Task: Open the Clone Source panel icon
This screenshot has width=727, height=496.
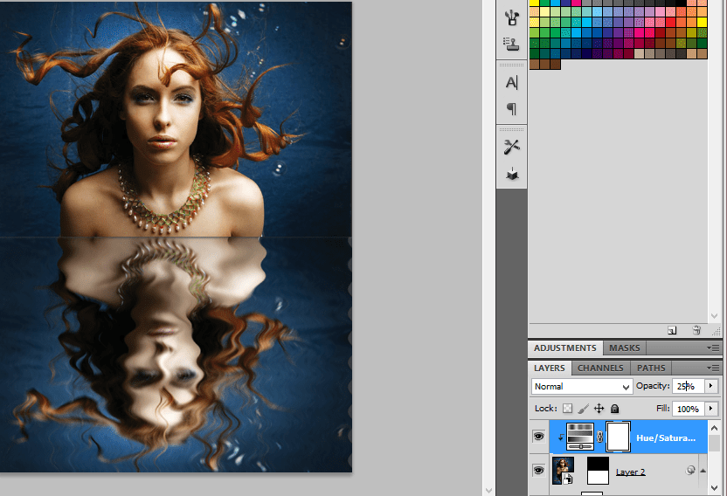Action: pyautogui.click(x=512, y=44)
